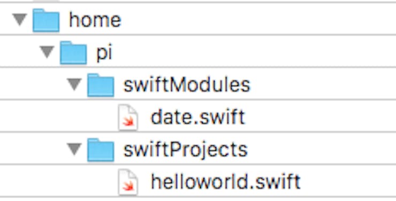Collapse the home folder disclosure triangle
Screen dimensions: 396x201
(20, 20)
